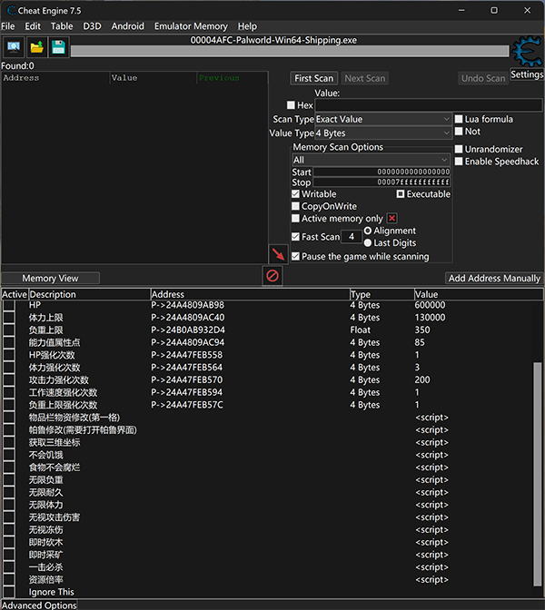Image resolution: width=545 pixels, height=610 pixels.
Task: Click the red arrow add-to-address-list icon
Action: 278,254
